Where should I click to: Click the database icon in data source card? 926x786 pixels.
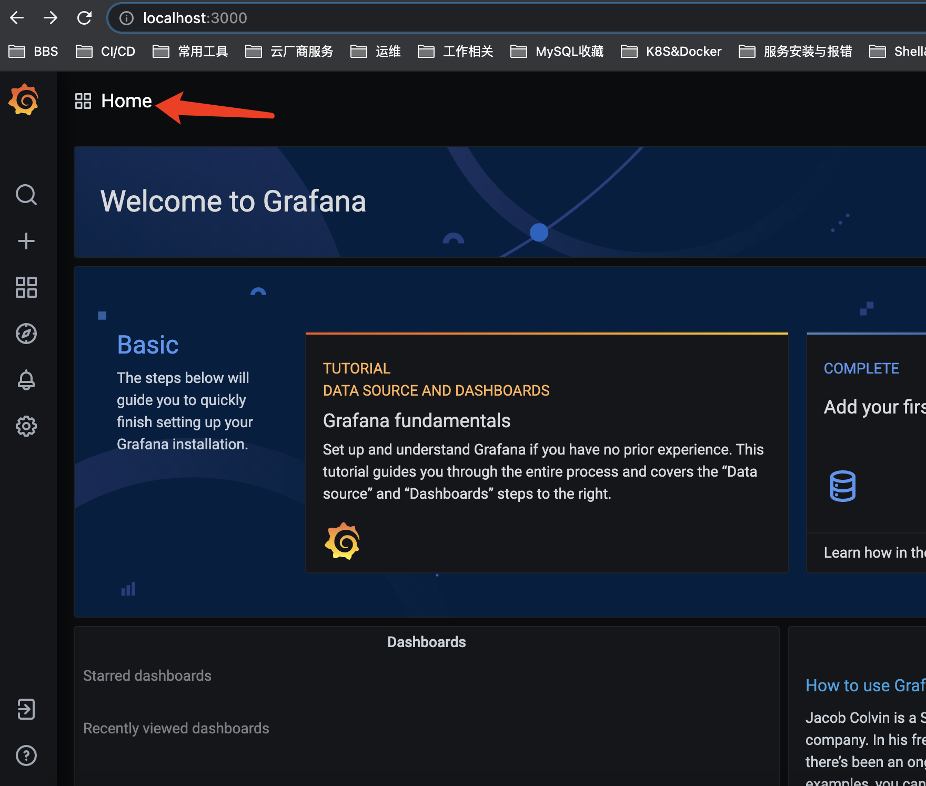pyautogui.click(x=843, y=486)
